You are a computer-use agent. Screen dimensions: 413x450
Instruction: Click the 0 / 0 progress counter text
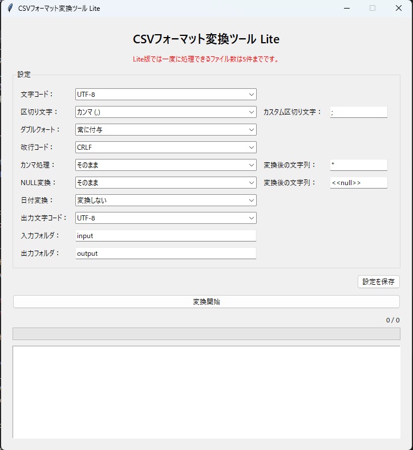pos(392,320)
